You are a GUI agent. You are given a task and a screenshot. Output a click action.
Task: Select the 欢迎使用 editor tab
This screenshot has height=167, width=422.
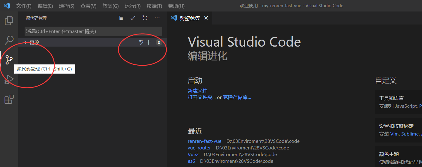pos(190,18)
